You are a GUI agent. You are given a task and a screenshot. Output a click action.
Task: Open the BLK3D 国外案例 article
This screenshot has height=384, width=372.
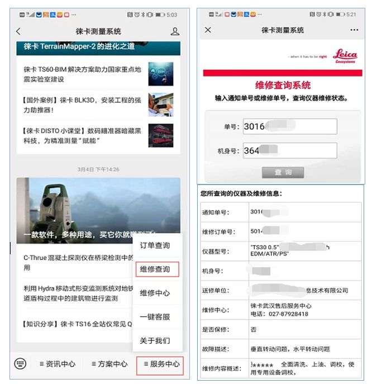click(x=82, y=105)
